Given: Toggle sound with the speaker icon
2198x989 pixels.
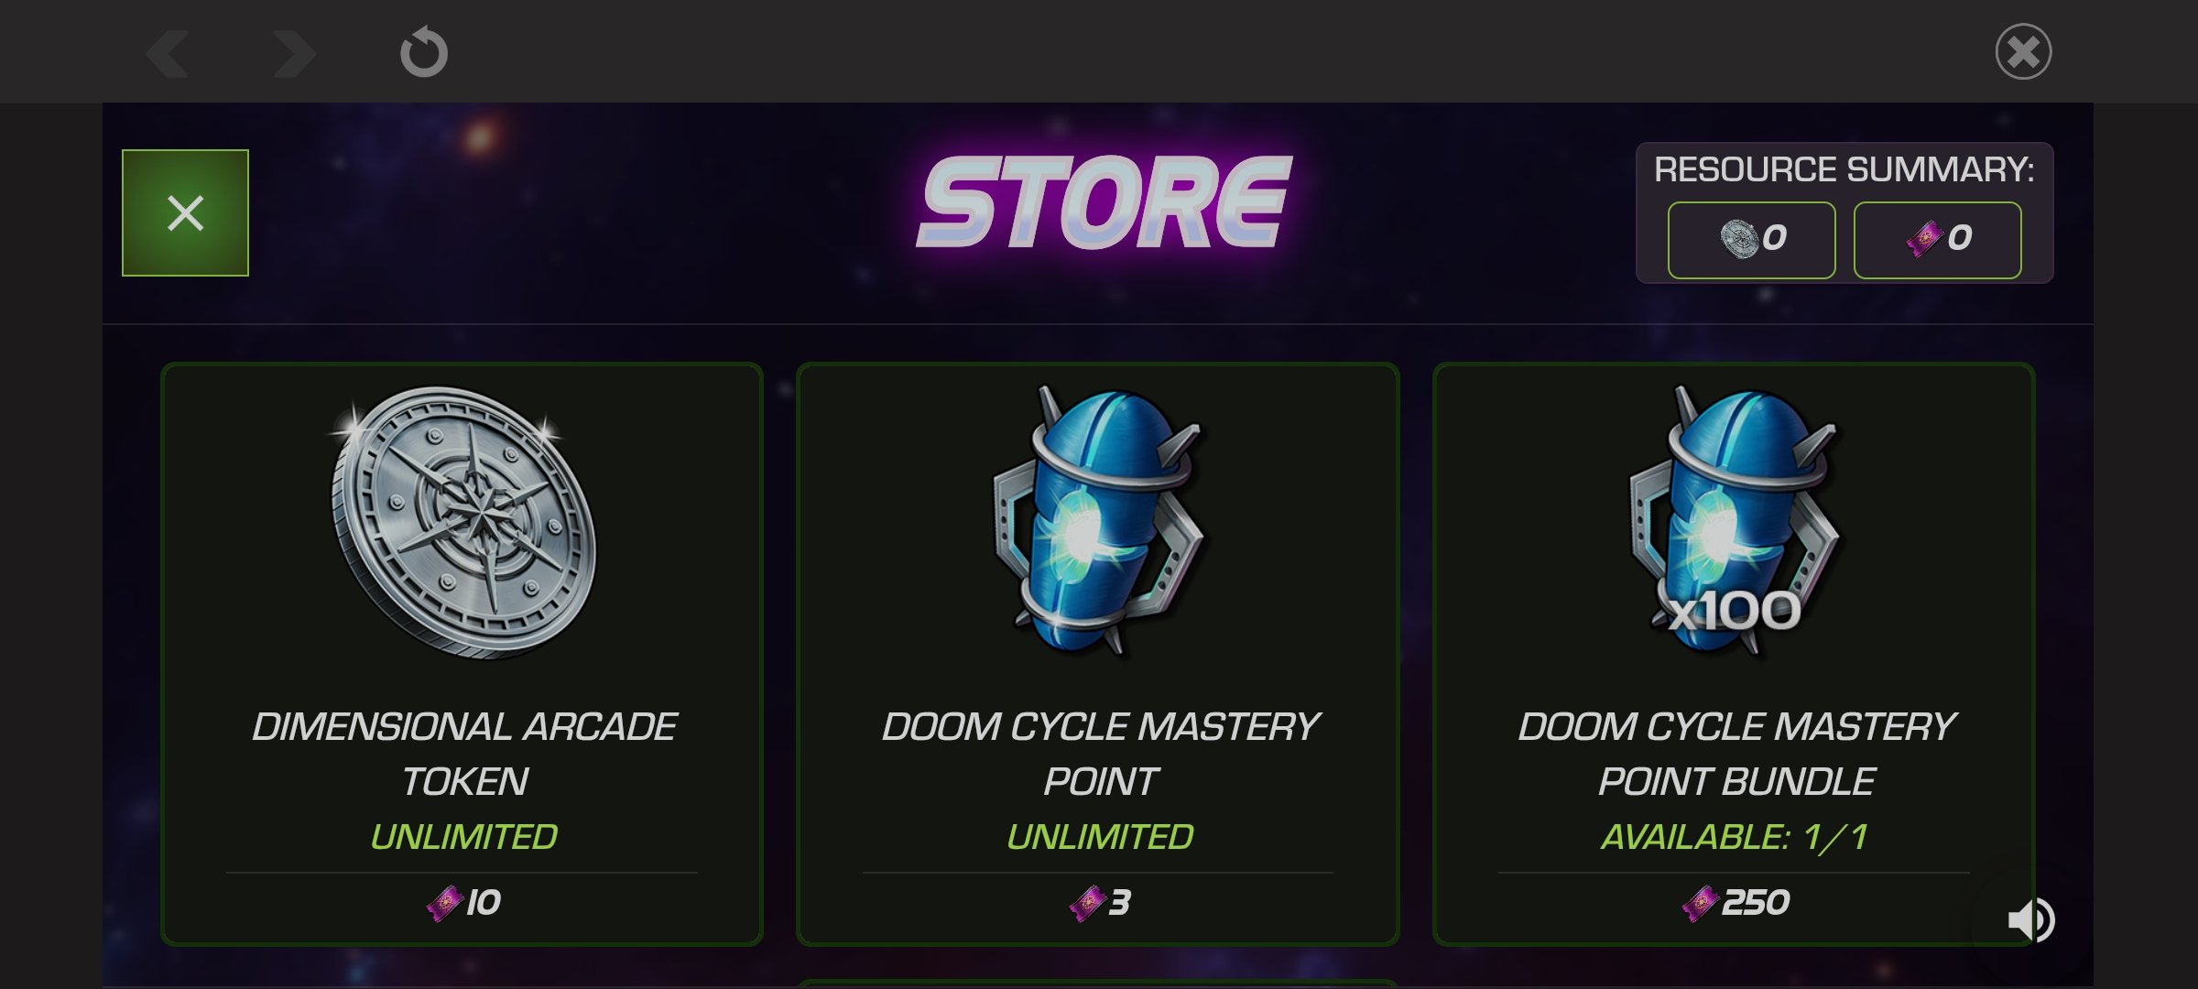Looking at the screenshot, I should click(x=2031, y=919).
